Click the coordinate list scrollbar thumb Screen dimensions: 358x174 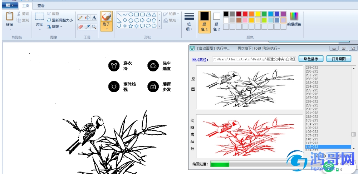pyautogui.click(x=353, y=134)
